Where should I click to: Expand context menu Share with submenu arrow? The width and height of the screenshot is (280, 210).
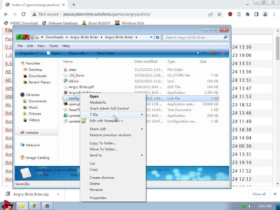pyautogui.click(x=142, y=129)
